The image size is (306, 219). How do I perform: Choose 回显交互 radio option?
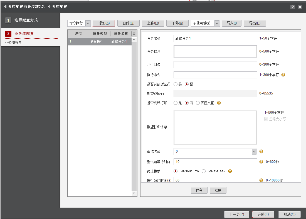point(198,103)
